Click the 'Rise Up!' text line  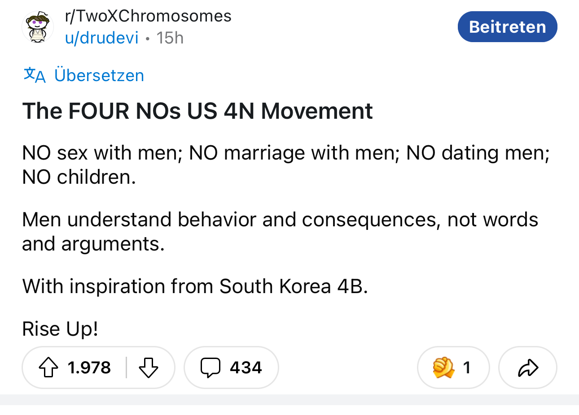coord(60,329)
